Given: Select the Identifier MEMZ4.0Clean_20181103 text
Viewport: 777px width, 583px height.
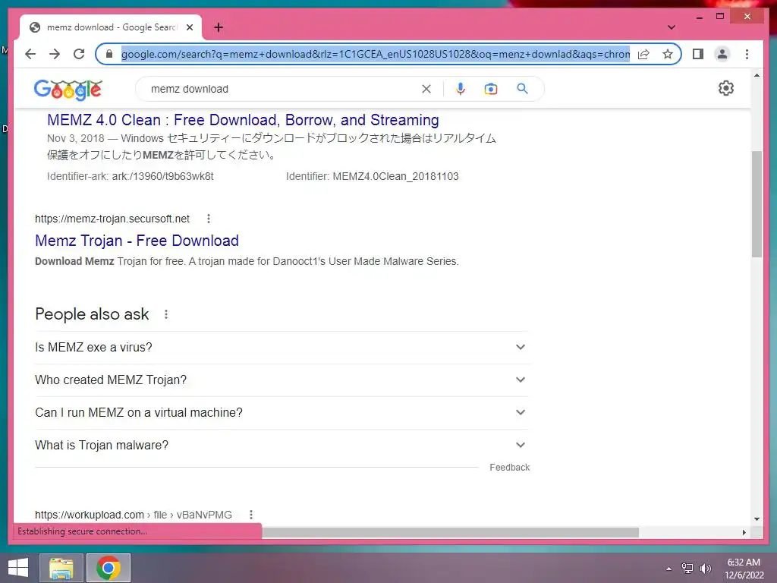Looking at the screenshot, I should point(372,176).
